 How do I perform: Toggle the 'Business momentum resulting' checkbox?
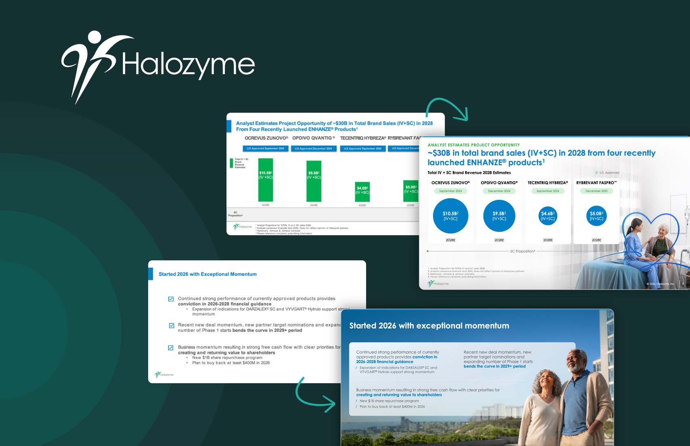pos(171,348)
